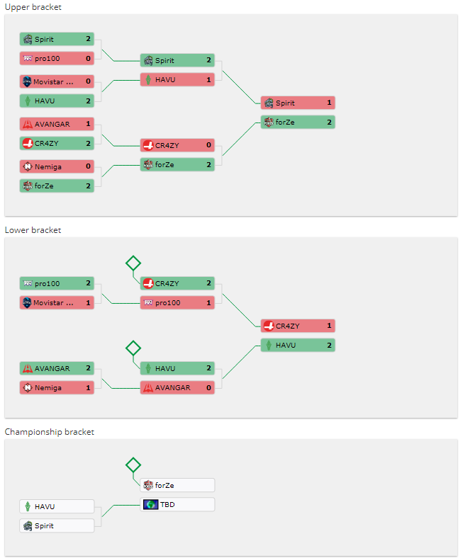Open HAVU entry in Championship bracket

click(x=57, y=506)
